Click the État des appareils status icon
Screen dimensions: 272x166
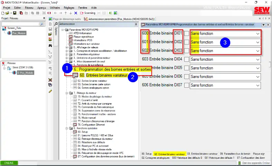pyautogui.click(x=240, y=163)
